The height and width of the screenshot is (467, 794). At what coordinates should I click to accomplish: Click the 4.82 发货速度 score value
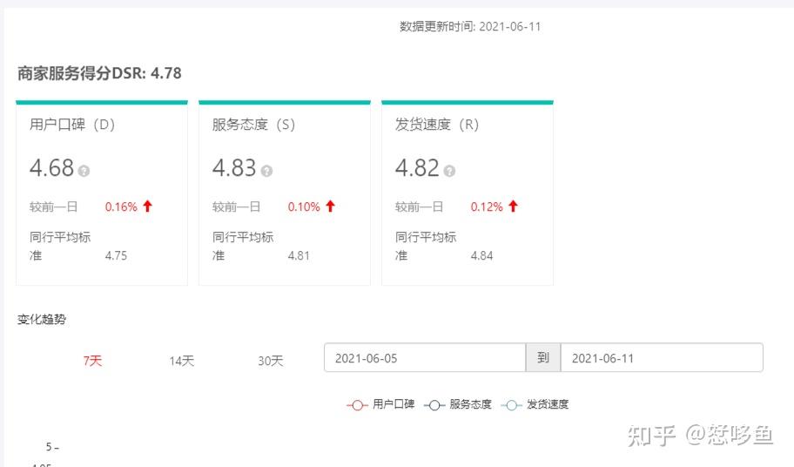click(417, 167)
